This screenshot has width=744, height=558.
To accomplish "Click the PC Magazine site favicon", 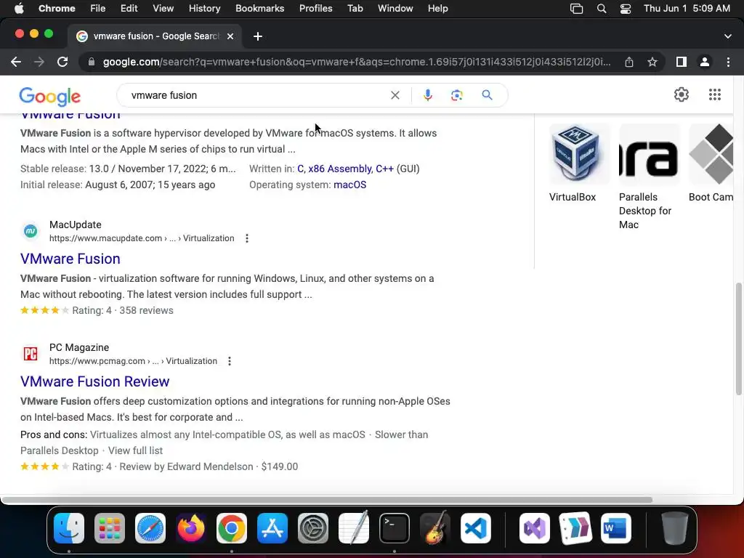I will pyautogui.click(x=31, y=354).
